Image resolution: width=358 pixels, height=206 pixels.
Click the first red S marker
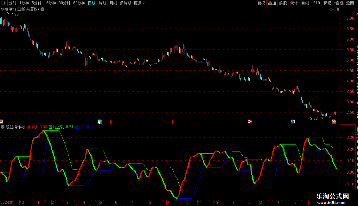[111, 122]
